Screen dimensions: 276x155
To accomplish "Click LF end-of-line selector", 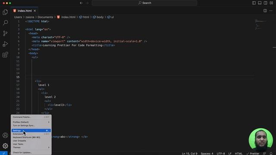I will tap(230, 153).
